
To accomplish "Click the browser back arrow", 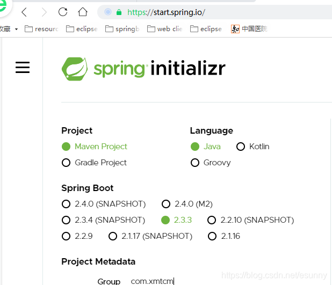I will tap(24, 12).
